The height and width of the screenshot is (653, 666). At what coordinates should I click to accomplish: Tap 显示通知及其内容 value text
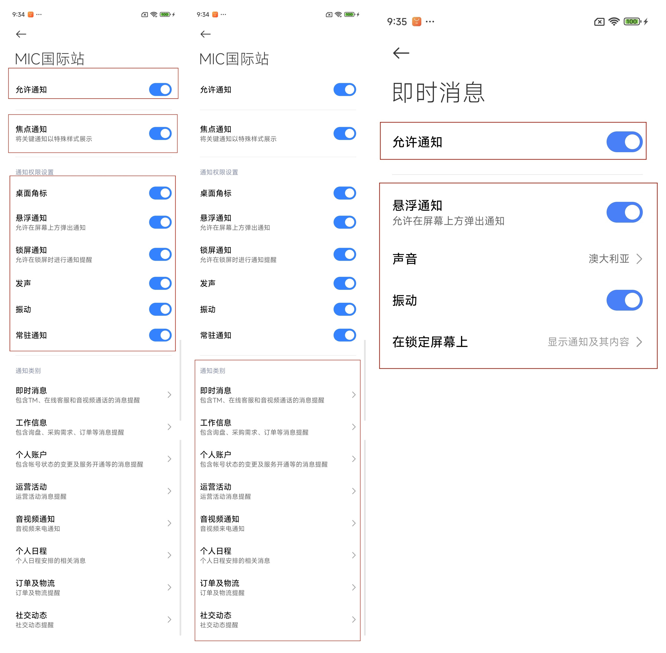pos(588,342)
